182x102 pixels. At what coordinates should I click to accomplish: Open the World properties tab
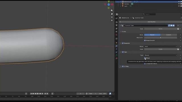pos(116,35)
